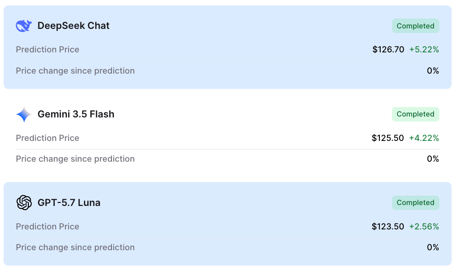Image resolution: width=457 pixels, height=271 pixels.
Task: Click DeepSeek Chat's Completed status badge
Action: pos(415,26)
